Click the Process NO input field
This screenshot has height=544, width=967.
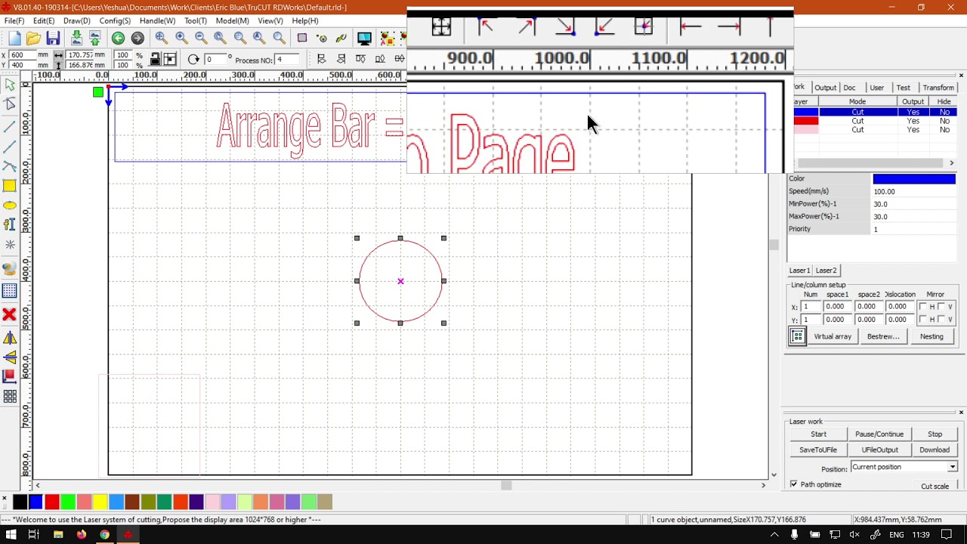point(289,60)
